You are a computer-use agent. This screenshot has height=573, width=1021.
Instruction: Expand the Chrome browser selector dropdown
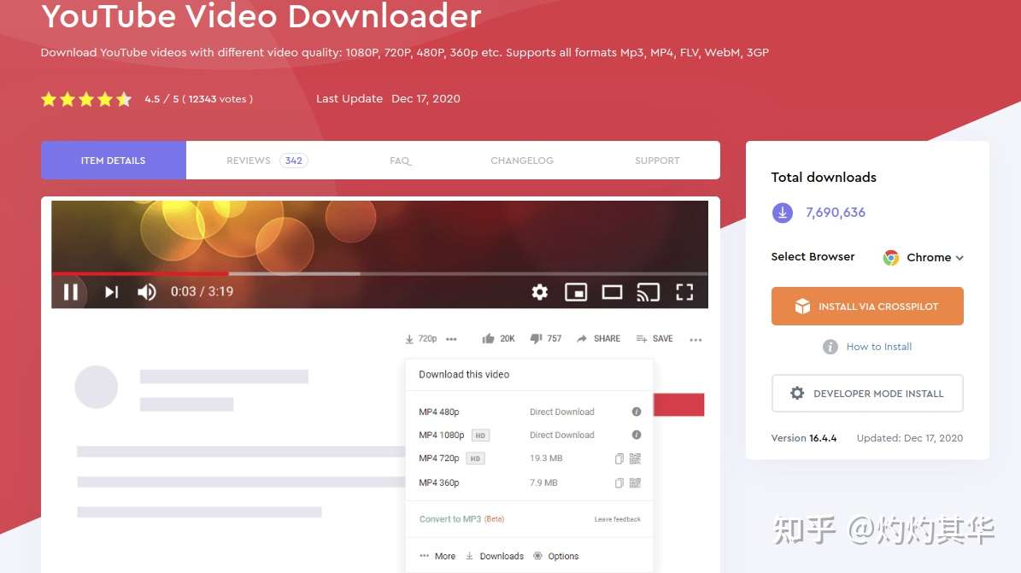pos(924,257)
